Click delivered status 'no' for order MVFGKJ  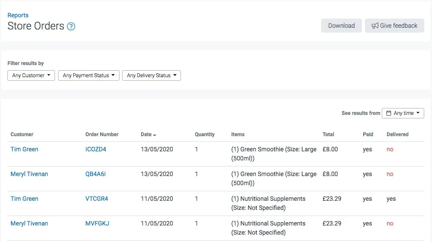pos(390,223)
